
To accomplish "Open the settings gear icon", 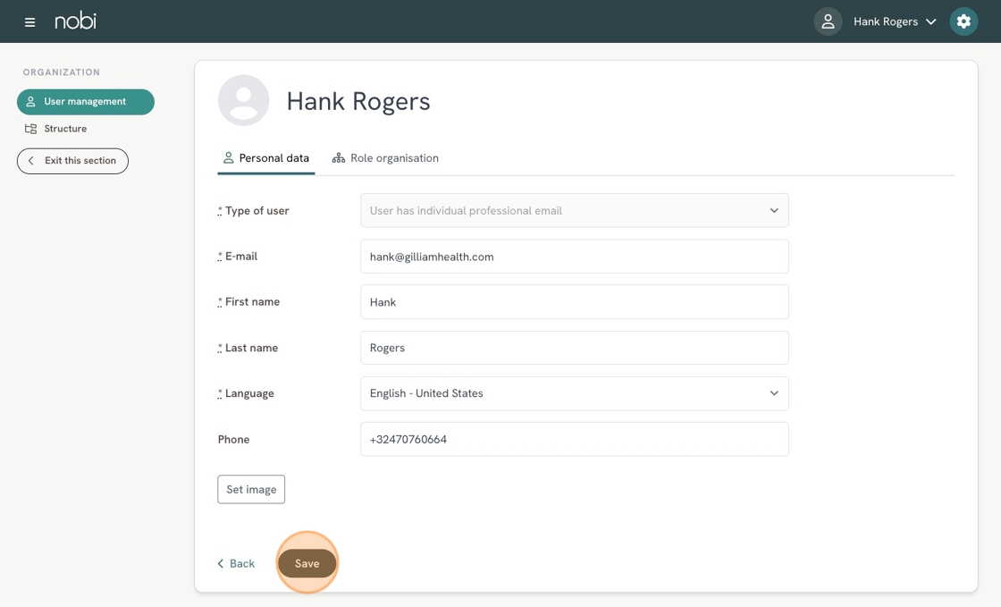I will coord(963,21).
